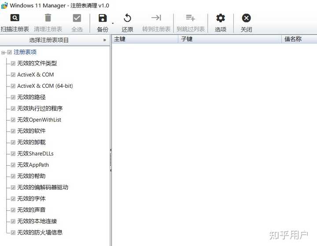Uncheck 无效的软件 checkbox
This screenshot has height=246, width=317.
click(x=13, y=131)
